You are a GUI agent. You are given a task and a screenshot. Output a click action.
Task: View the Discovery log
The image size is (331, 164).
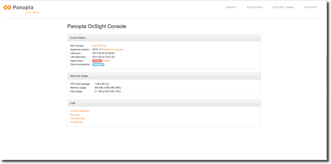tap(77, 118)
